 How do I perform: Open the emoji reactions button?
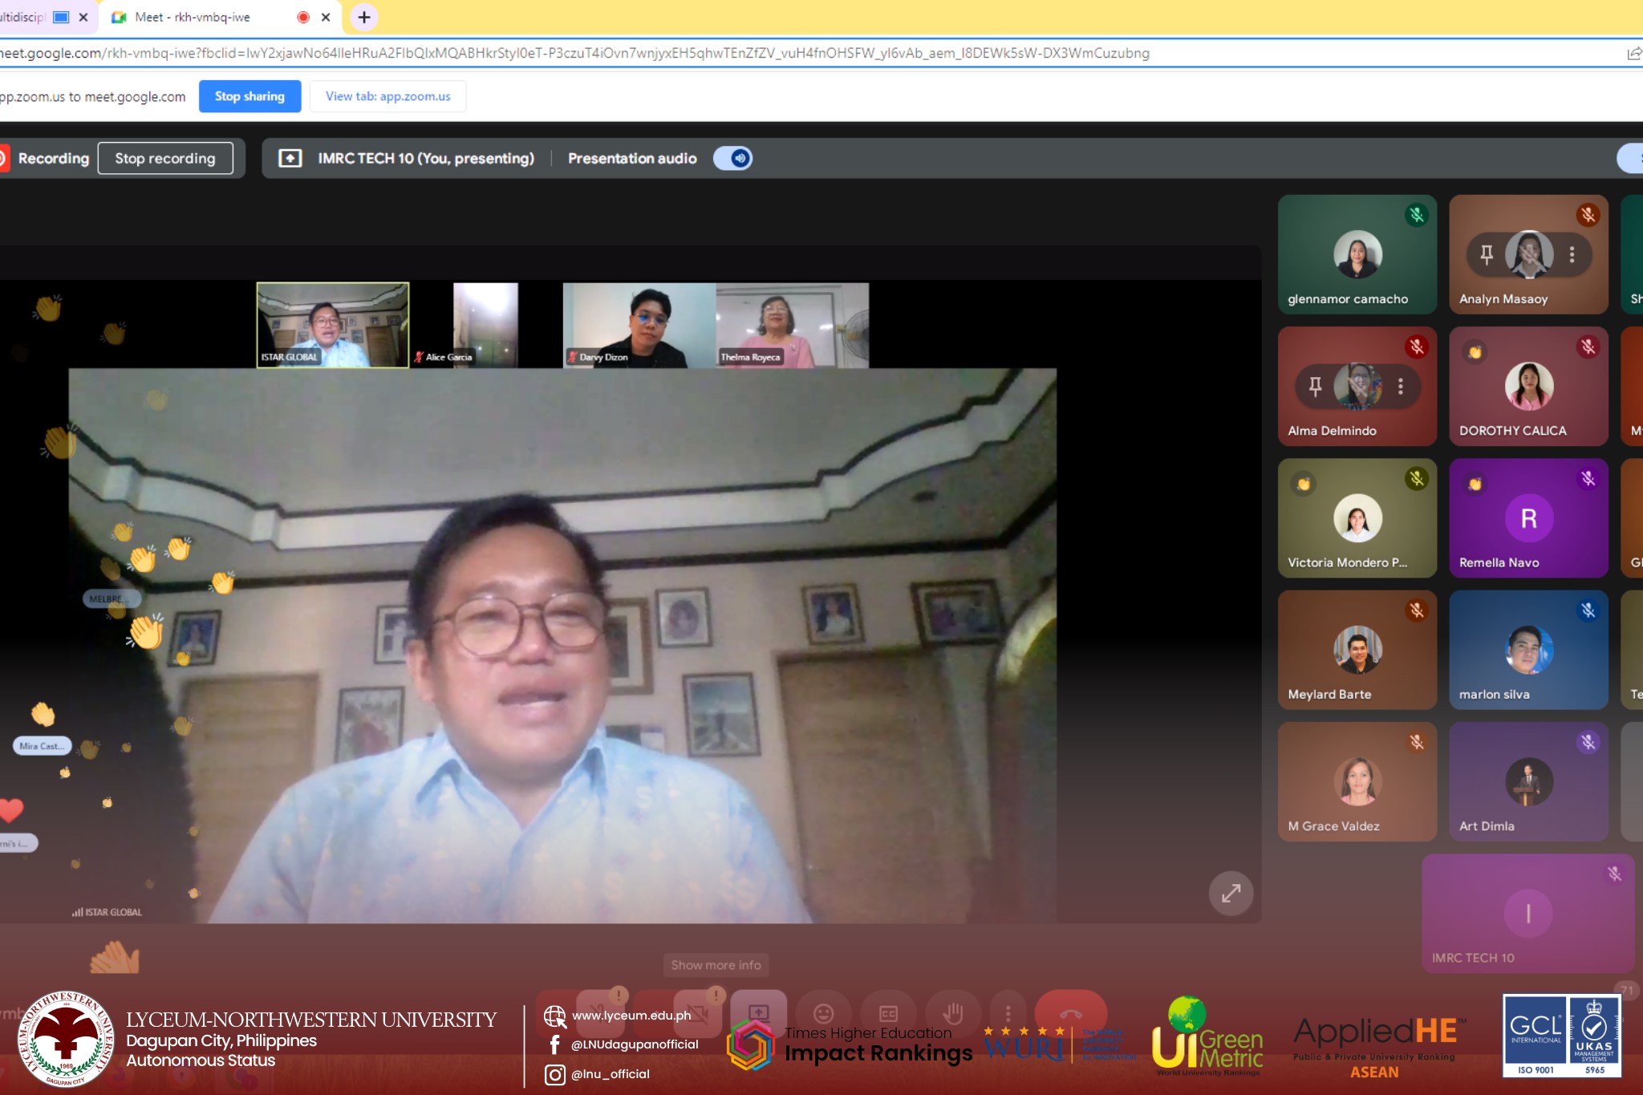click(823, 1012)
